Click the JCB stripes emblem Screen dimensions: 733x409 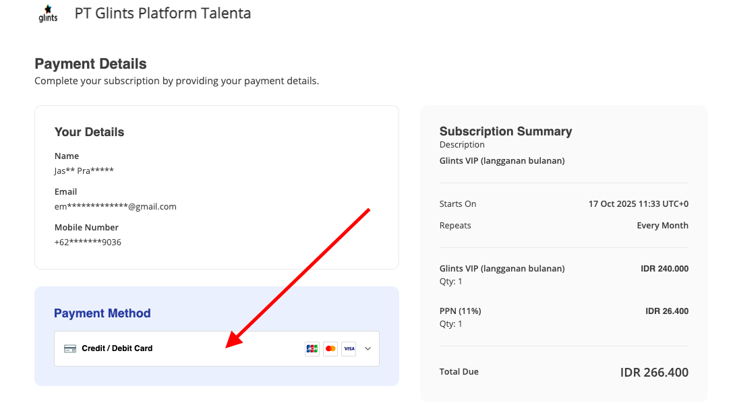pos(312,348)
